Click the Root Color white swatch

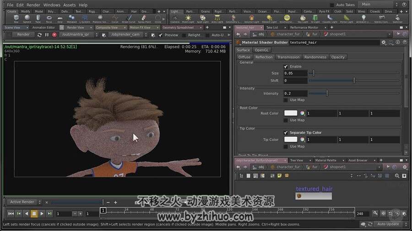[291, 113]
